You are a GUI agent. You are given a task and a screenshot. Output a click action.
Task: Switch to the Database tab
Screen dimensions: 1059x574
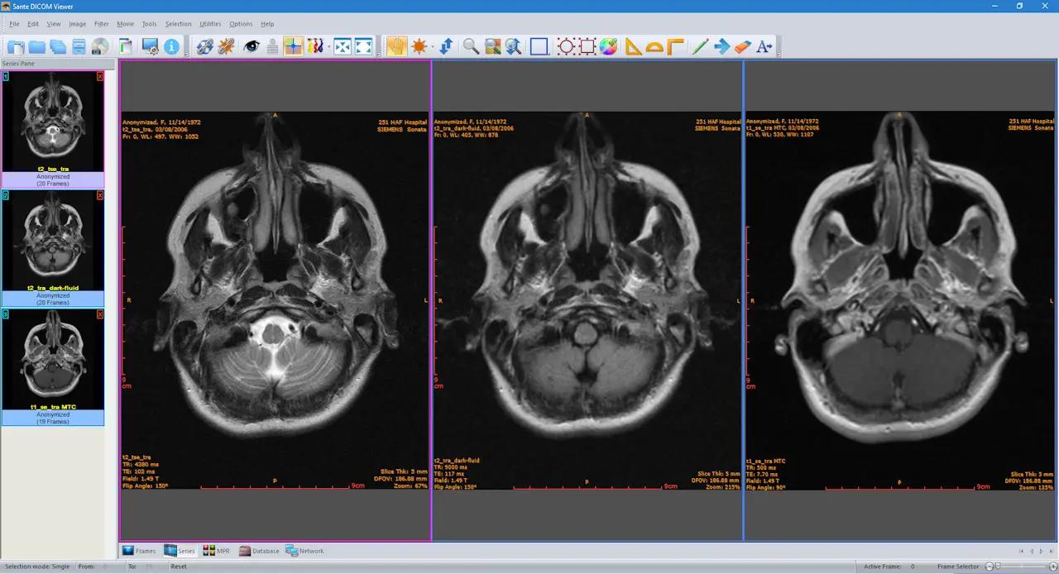[x=259, y=551]
